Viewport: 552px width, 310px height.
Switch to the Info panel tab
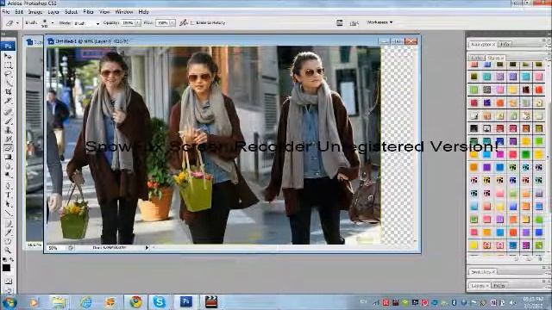click(x=505, y=45)
